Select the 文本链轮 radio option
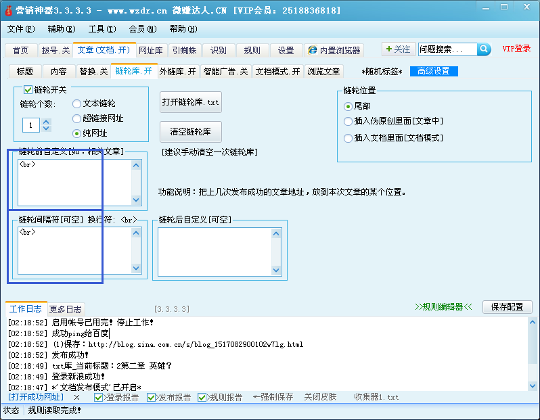Image resolution: width=540 pixels, height=420 pixels. tap(76, 103)
